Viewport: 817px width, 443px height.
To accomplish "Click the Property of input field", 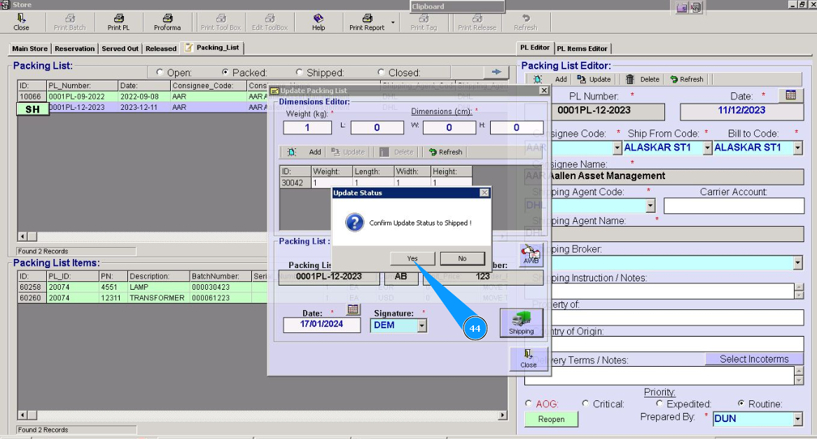I will click(664, 318).
